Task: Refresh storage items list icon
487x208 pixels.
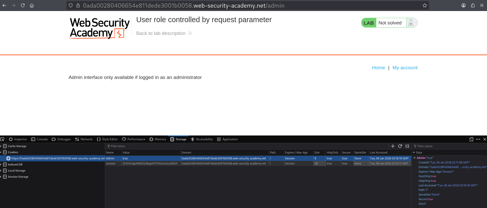Action: (400, 146)
